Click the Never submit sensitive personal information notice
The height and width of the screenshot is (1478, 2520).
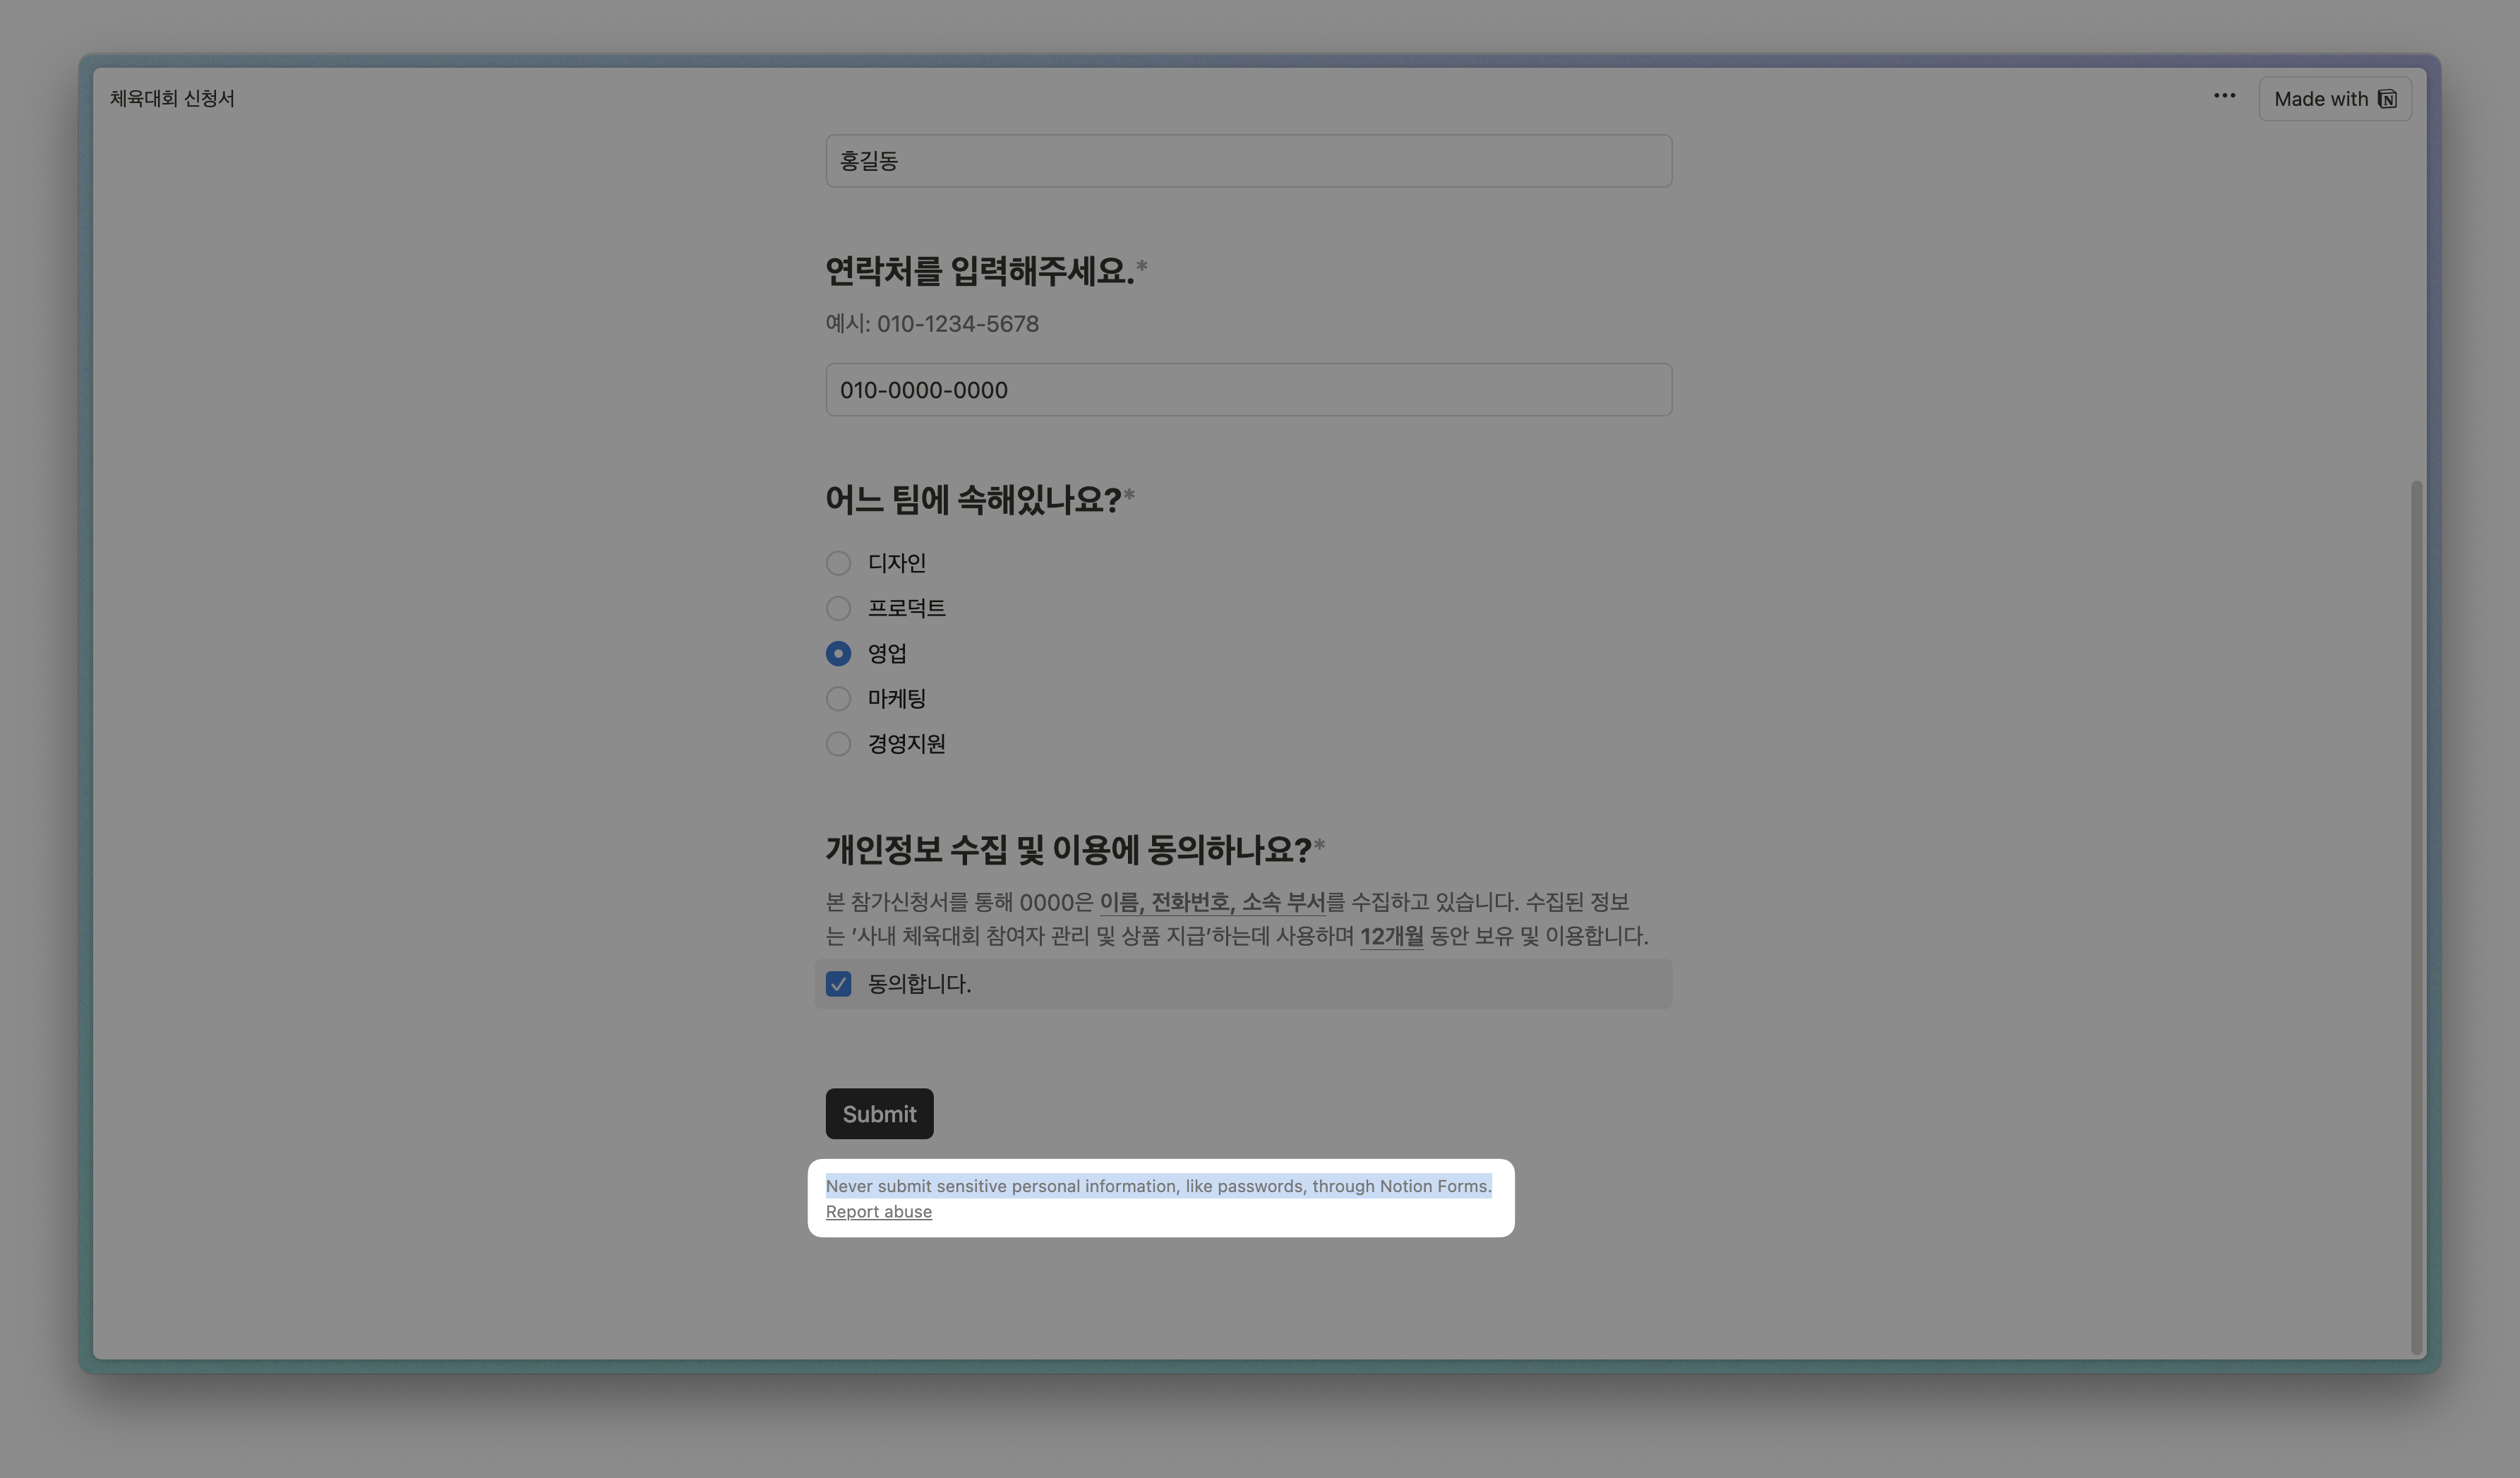(1158, 1186)
